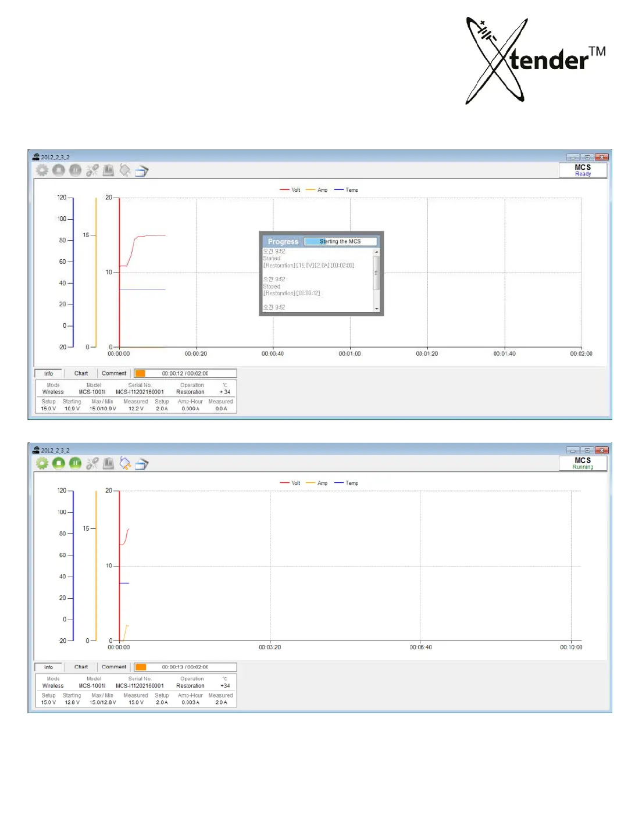
Task: Click the 'Starting the MCS' progress indicator
Action: 340,241
